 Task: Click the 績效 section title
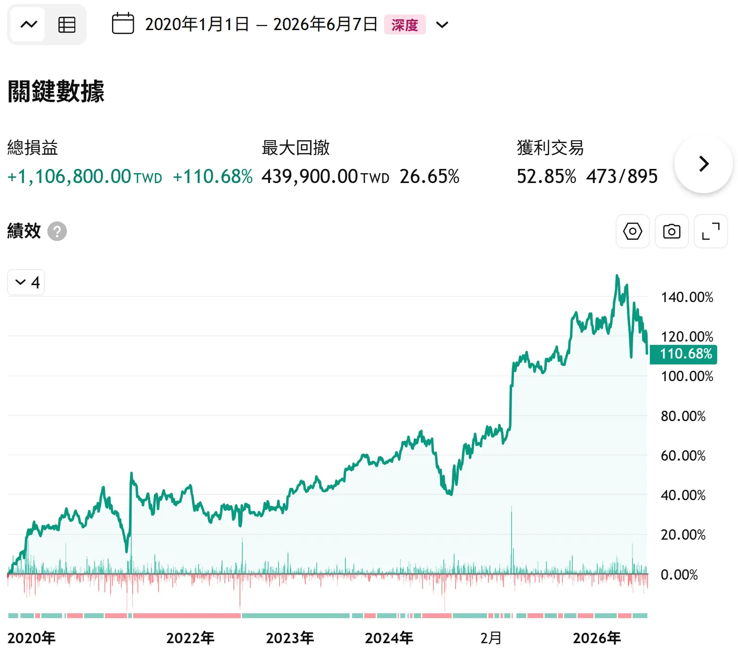[24, 231]
